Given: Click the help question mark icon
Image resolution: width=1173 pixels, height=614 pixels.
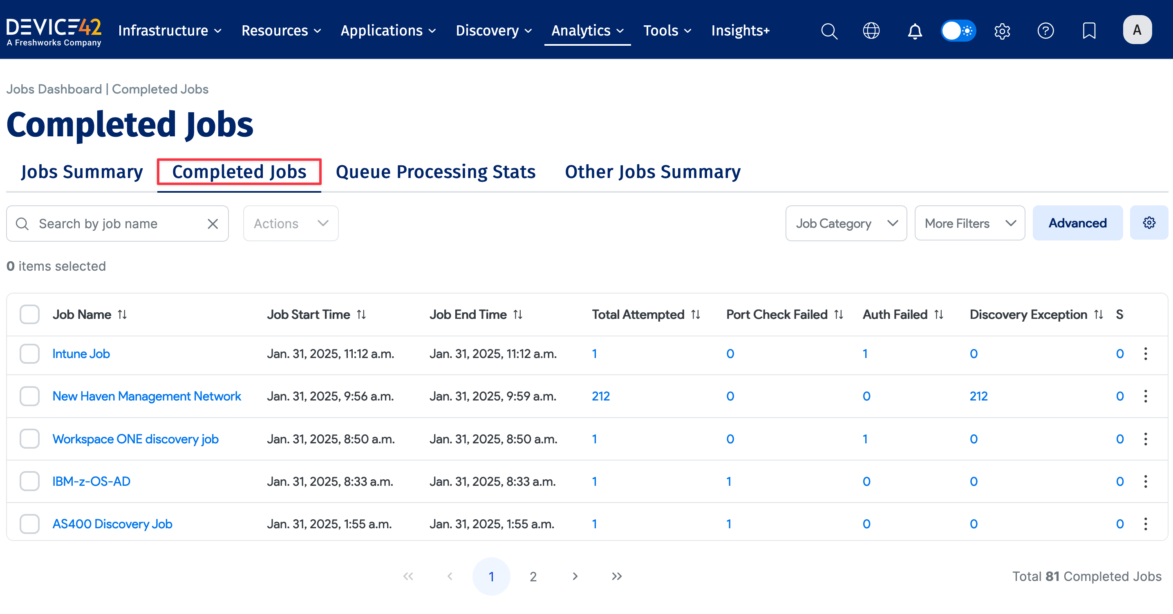Looking at the screenshot, I should pos(1045,31).
